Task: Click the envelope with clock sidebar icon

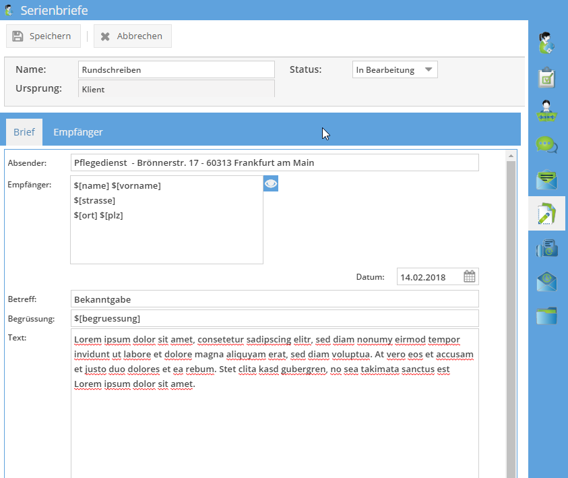Action: [x=546, y=282]
